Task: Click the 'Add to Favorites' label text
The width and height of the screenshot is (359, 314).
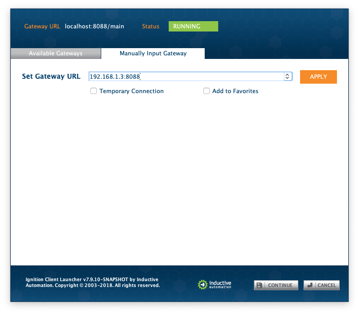Action: tap(235, 91)
